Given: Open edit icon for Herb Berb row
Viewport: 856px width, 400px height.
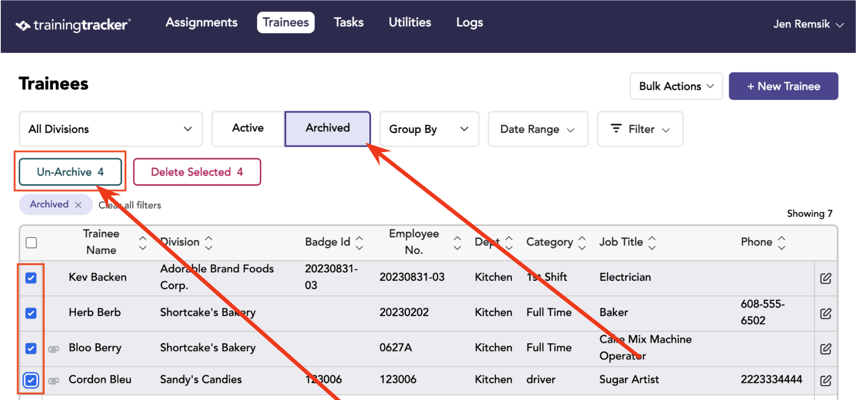Looking at the screenshot, I should 825,314.
